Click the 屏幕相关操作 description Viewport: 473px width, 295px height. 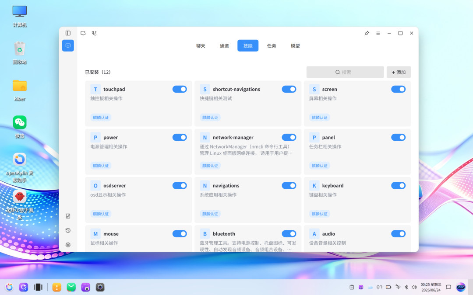click(x=323, y=98)
